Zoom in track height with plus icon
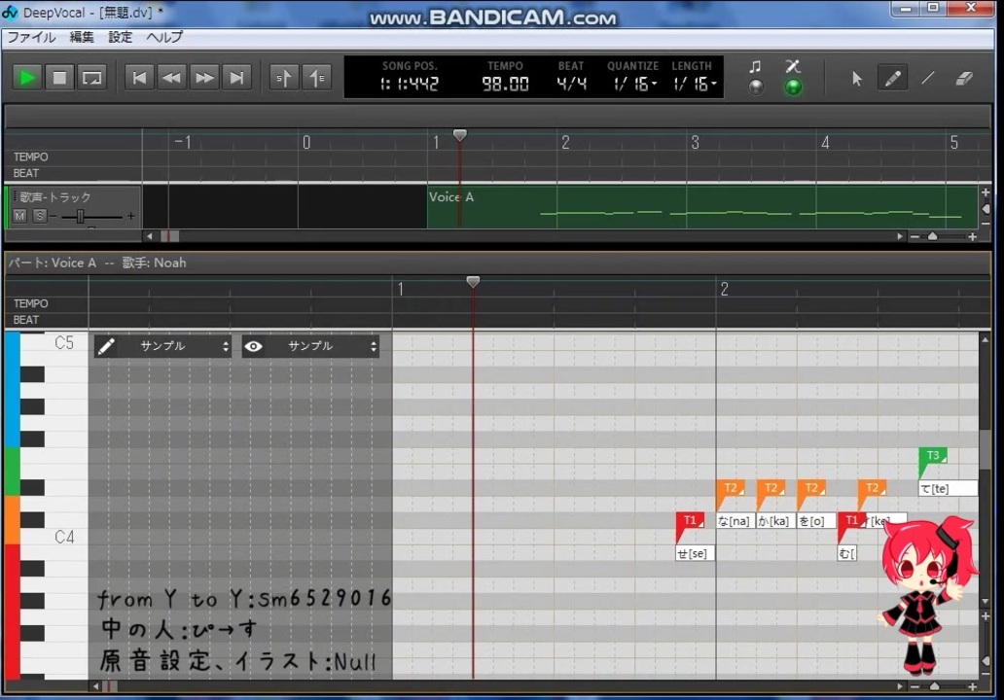 pos(986,192)
